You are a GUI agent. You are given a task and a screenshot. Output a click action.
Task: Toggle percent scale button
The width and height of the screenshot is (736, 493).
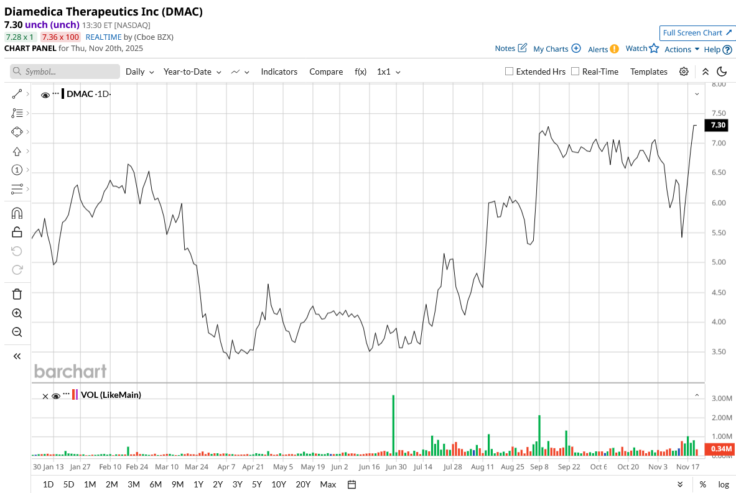(x=702, y=484)
